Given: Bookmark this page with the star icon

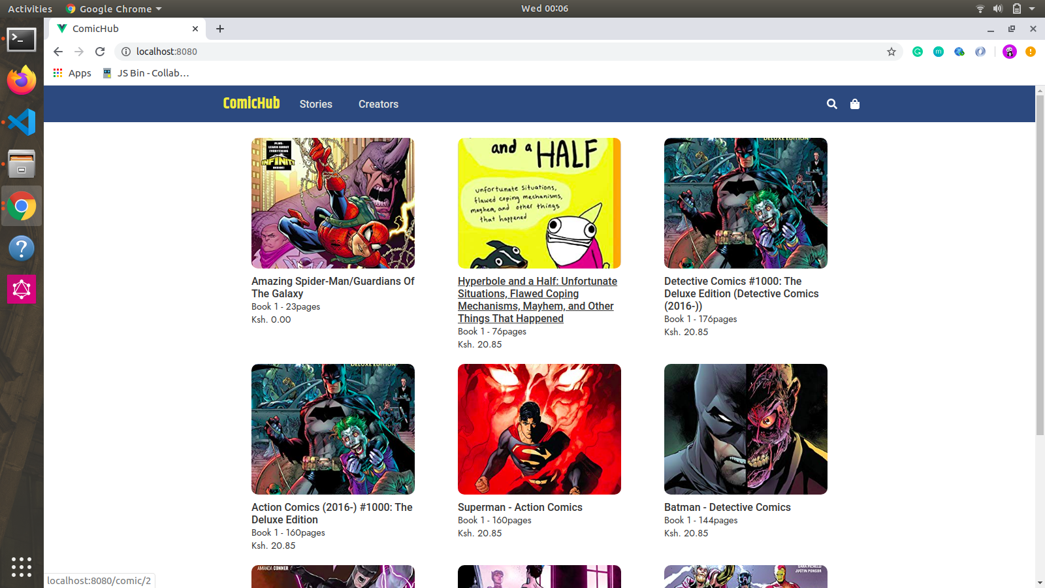Looking at the screenshot, I should coord(891,52).
